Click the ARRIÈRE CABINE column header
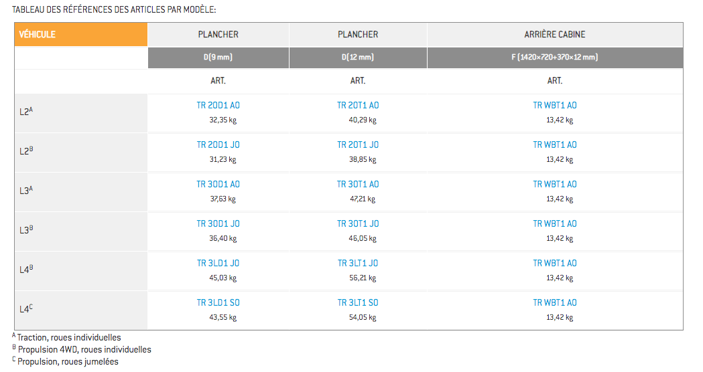The image size is (703, 372). click(555, 34)
